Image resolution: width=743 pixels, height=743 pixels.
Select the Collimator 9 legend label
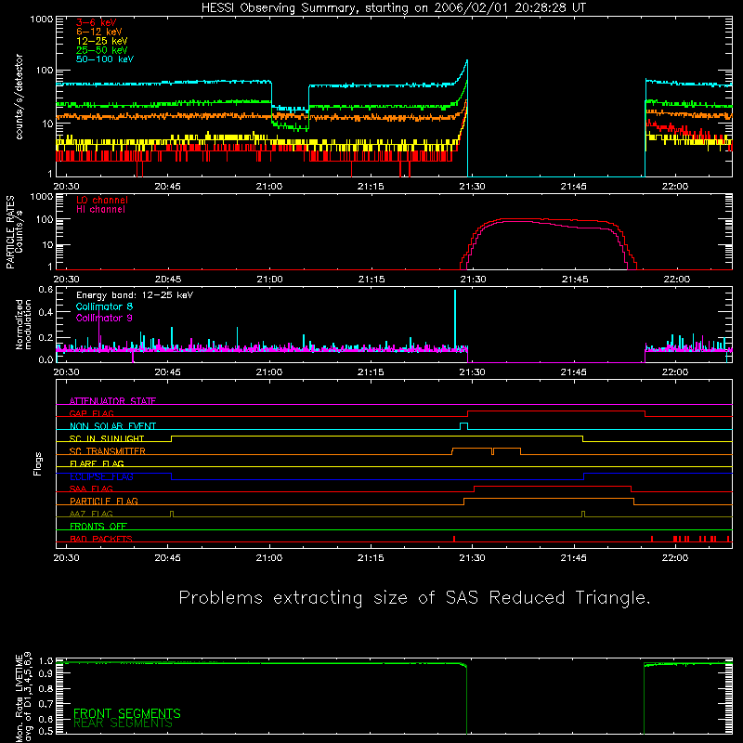pos(104,318)
